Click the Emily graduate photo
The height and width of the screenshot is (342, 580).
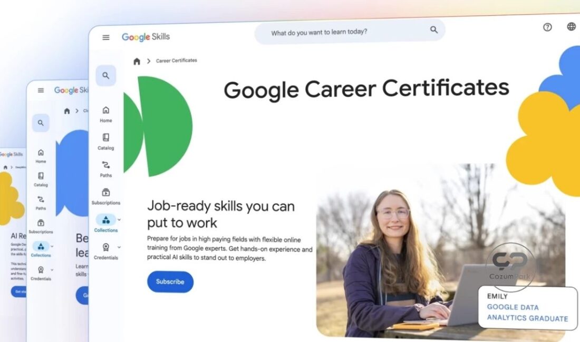tap(441, 250)
